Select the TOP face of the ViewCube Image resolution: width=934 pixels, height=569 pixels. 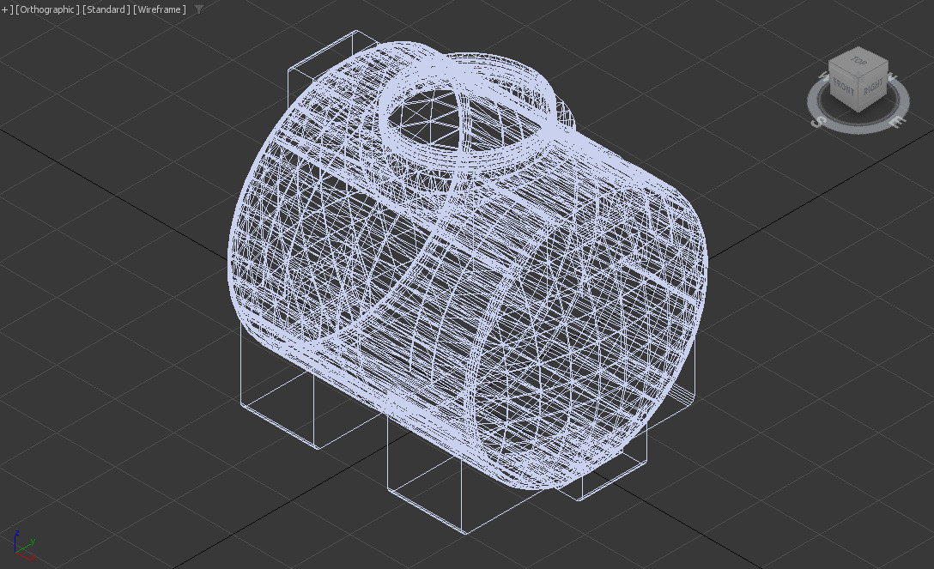click(858, 61)
